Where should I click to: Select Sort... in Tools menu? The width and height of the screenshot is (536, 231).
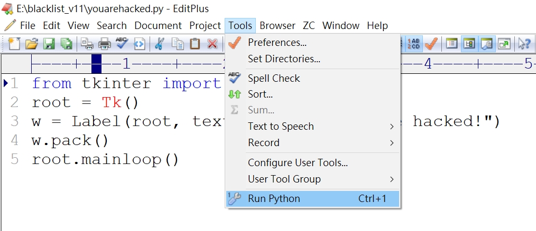[313, 94]
